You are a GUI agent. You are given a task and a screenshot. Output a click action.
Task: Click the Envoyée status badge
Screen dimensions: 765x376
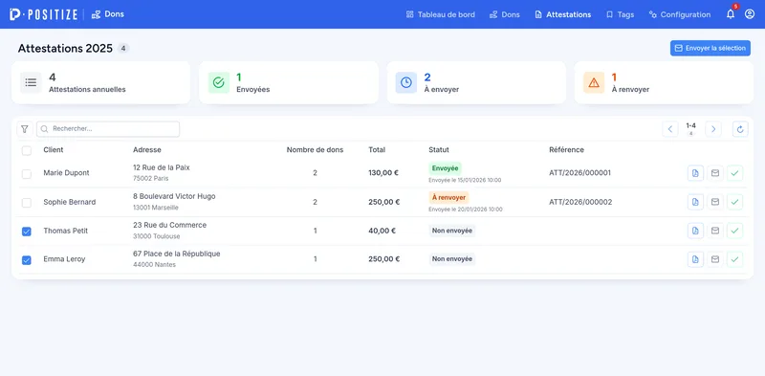point(445,168)
